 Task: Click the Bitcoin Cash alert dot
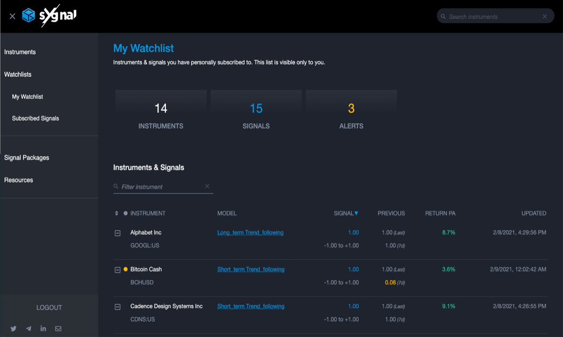pyautogui.click(x=125, y=269)
